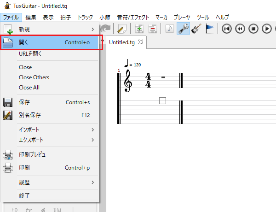Click the play playback button
Viewport: 276px width, 212px height.
[267, 29]
